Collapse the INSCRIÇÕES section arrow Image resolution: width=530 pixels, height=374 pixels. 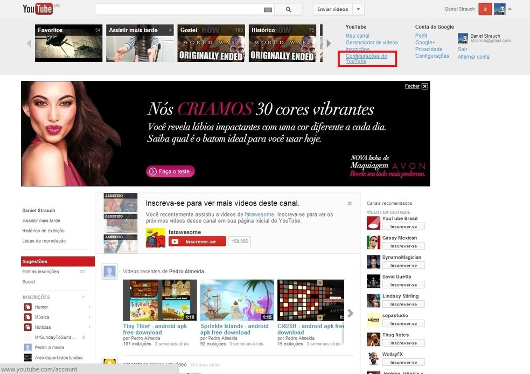tap(84, 297)
